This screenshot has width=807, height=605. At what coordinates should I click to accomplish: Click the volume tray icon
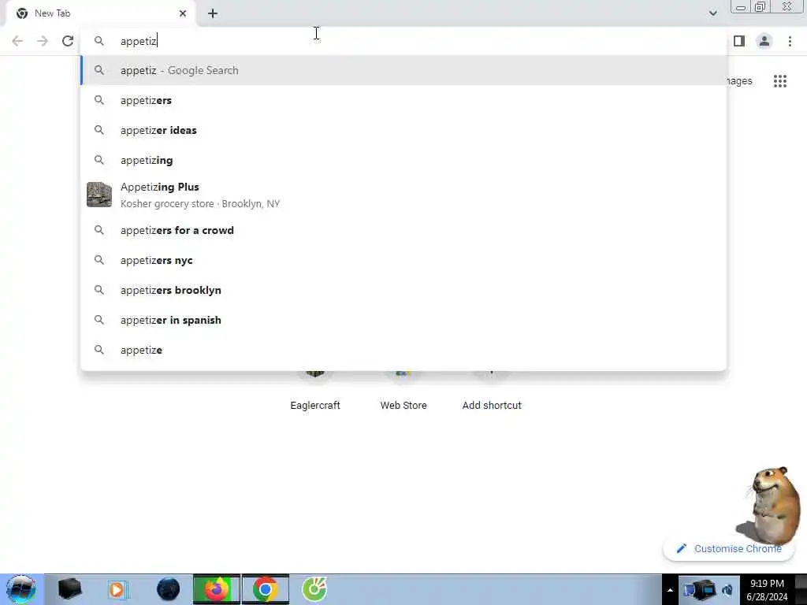point(727,589)
